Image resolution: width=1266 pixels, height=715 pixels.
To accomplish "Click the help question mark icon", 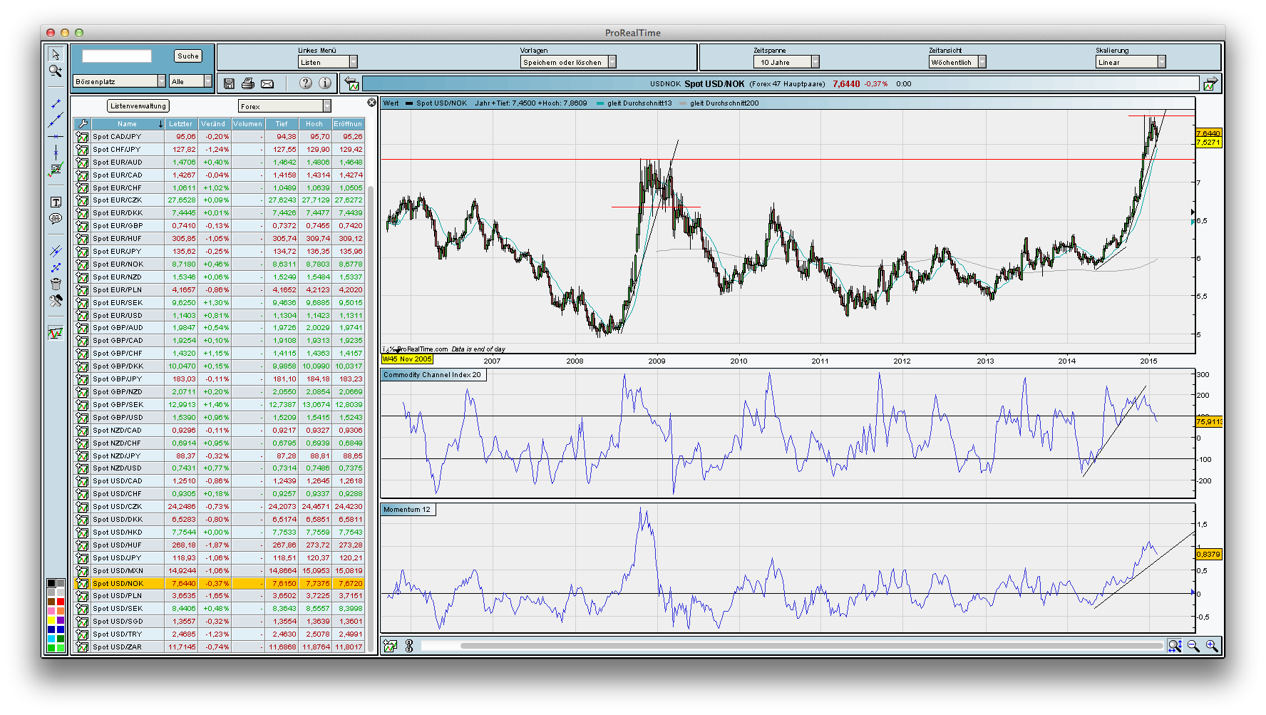I will click(x=306, y=83).
